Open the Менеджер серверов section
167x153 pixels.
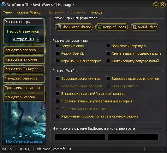point(24,78)
